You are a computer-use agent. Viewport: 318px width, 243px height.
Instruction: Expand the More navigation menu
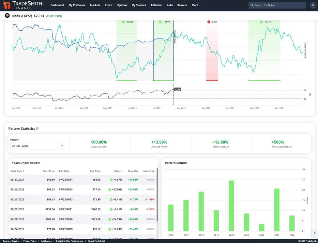(196, 5)
